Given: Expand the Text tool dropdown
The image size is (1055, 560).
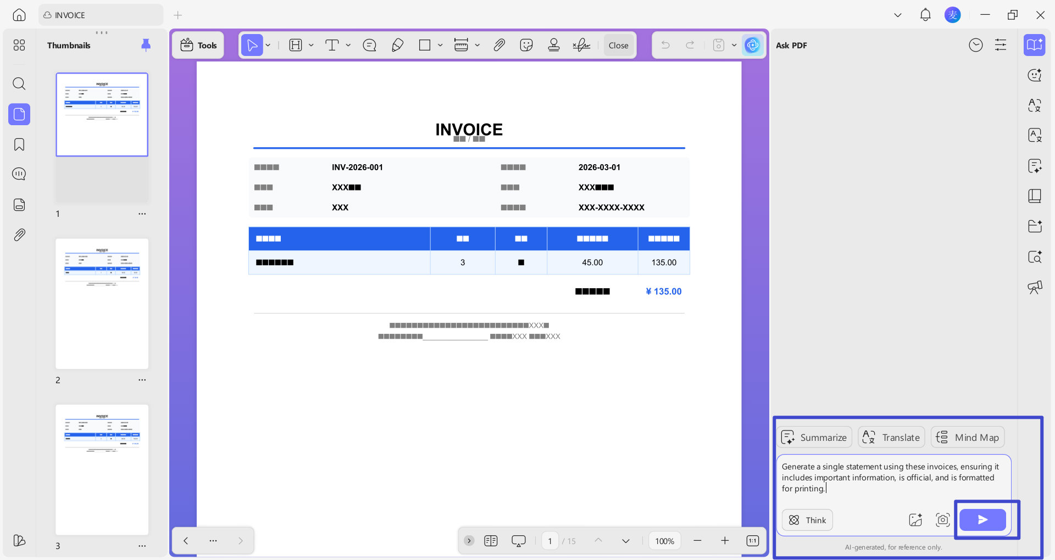Looking at the screenshot, I should point(348,45).
